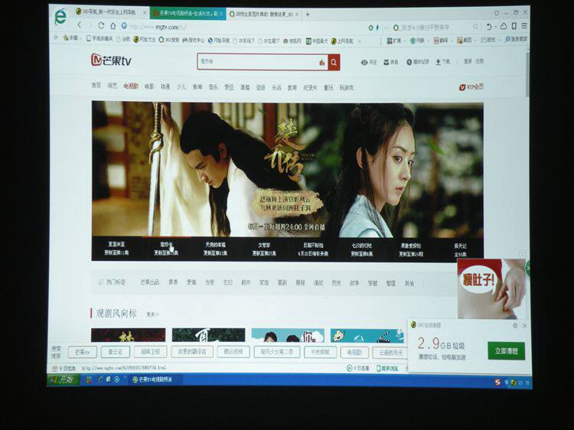Select the last banner strip item 全55集

tap(460, 250)
